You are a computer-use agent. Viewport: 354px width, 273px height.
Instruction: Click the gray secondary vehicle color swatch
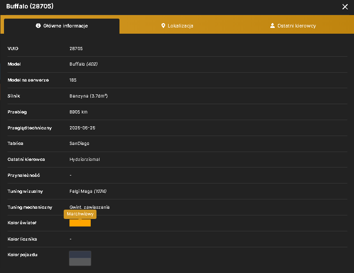pyautogui.click(x=80, y=262)
